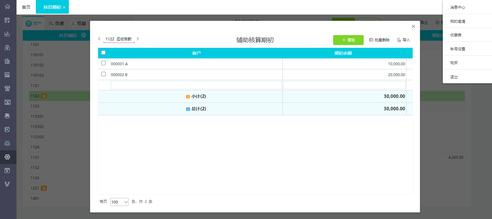Click the green 增加 button

coord(348,40)
